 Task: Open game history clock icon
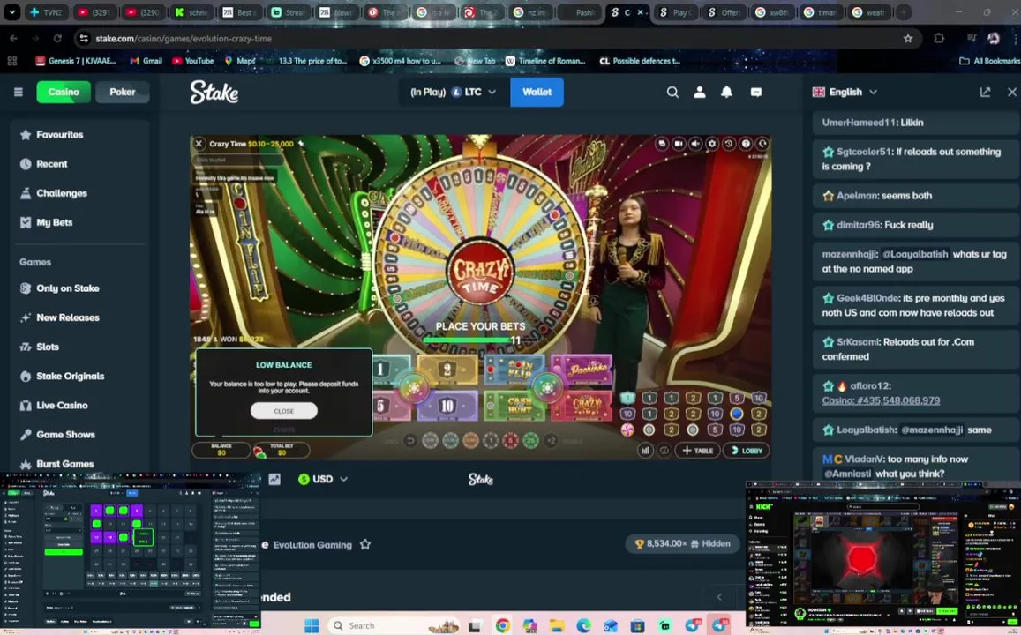coord(729,143)
